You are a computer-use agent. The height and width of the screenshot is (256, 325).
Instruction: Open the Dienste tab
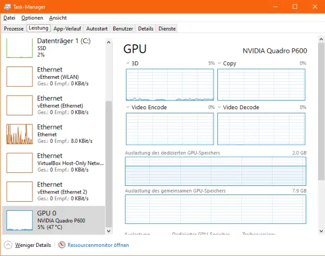pyautogui.click(x=167, y=28)
